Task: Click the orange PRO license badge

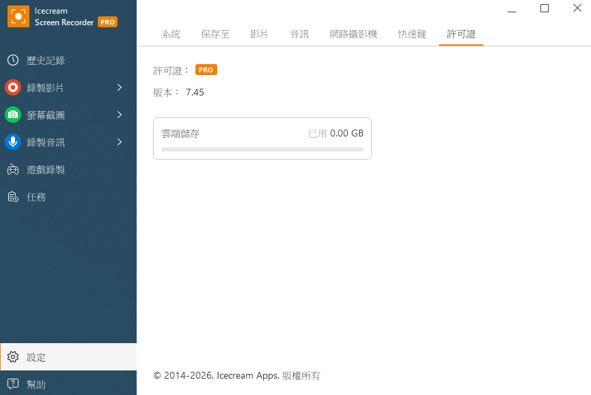Action: click(206, 70)
